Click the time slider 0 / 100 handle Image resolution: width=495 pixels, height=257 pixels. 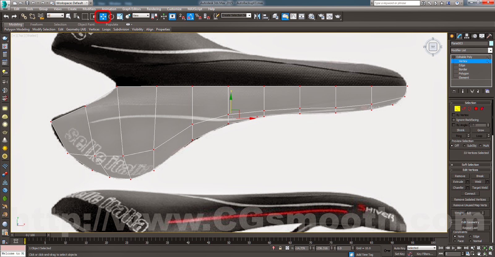point(30,235)
